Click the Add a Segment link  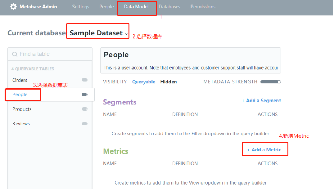pyautogui.click(x=261, y=101)
